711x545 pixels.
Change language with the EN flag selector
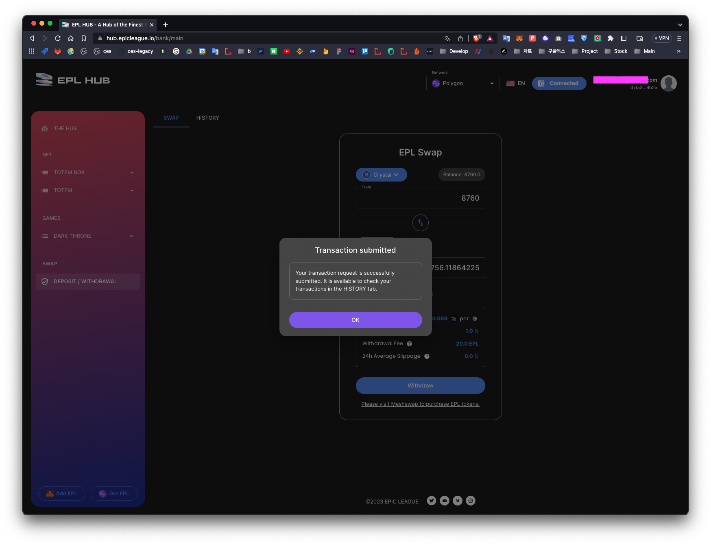tap(516, 83)
